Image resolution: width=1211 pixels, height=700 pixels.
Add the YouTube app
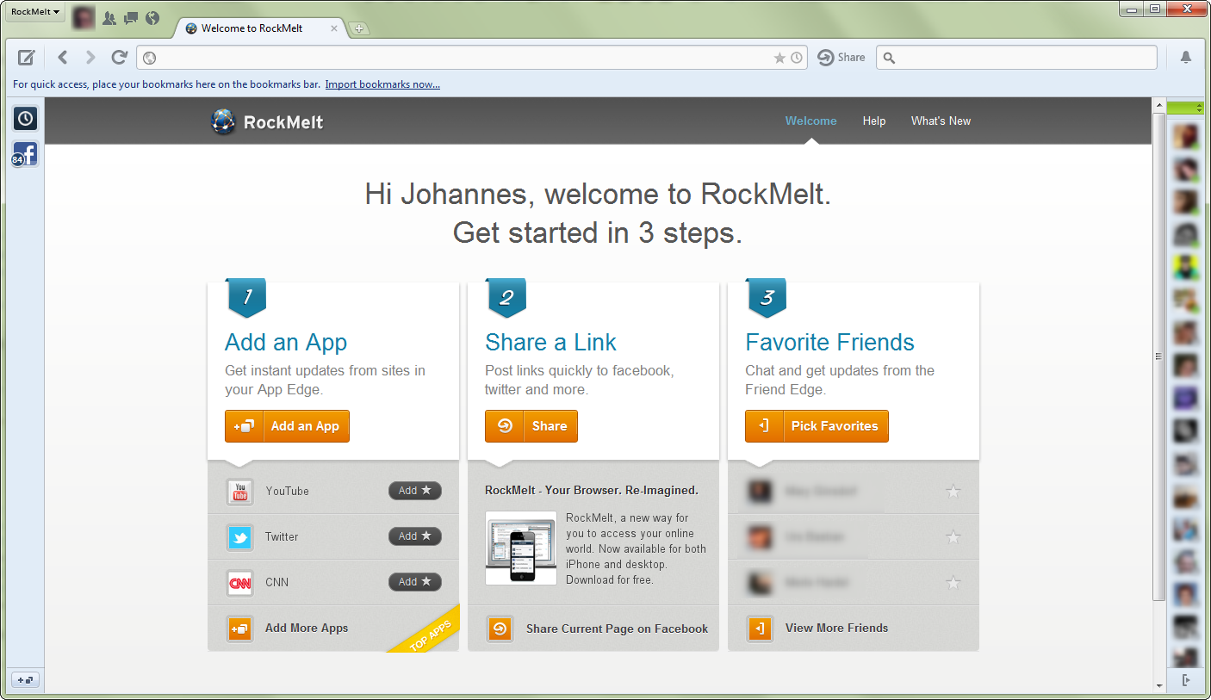[415, 491]
